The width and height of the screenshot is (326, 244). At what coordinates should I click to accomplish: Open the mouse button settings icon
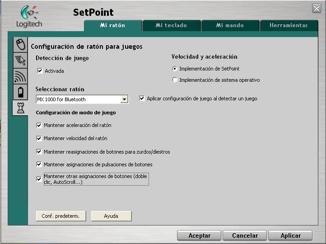[20, 44]
